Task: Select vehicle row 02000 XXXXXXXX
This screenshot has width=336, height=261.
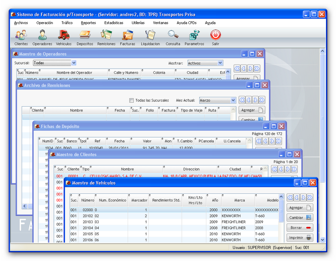Action: tap(174, 210)
